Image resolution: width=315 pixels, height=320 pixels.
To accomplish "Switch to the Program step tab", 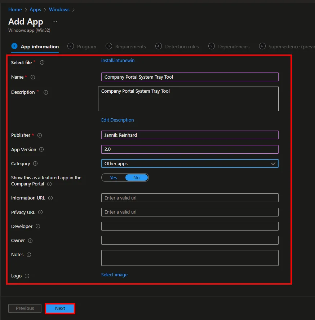I will click(x=82, y=47).
